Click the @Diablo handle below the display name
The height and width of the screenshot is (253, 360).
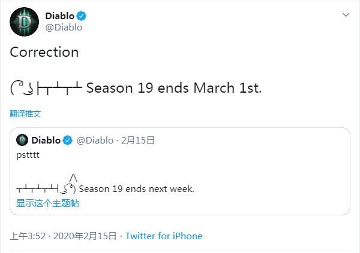(x=64, y=27)
